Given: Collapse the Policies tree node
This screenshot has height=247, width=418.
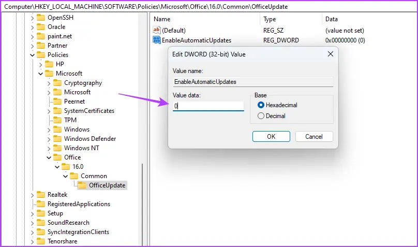Looking at the screenshot, I should pyautogui.click(x=32, y=55).
